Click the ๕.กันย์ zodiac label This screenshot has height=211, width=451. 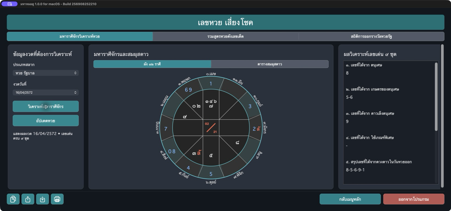tap(184, 175)
